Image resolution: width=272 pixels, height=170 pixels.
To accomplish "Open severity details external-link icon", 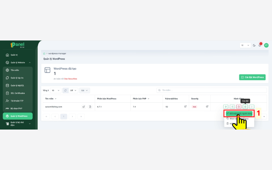I will pos(207,106).
